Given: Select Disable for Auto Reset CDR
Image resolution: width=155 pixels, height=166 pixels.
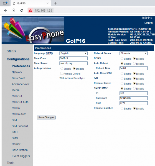Looking at the screenshot, I should 134,73.
